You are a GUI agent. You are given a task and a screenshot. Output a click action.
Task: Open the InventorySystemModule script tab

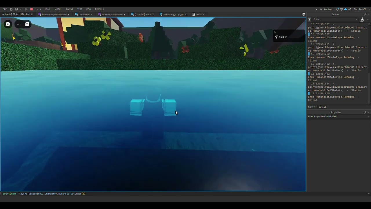point(54,14)
